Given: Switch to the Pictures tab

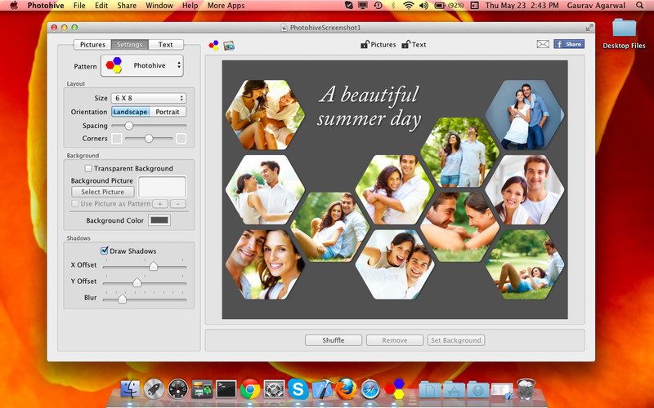Looking at the screenshot, I should pyautogui.click(x=92, y=45).
